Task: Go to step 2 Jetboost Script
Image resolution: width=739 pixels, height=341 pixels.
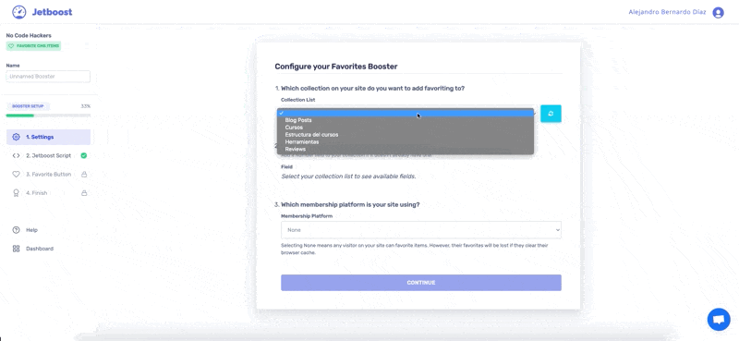Action: 49,155
